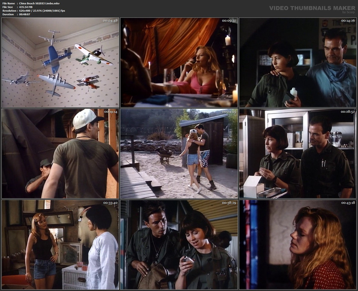Click the 00:14:26 timestamp

pyautogui.click(x=348, y=20)
